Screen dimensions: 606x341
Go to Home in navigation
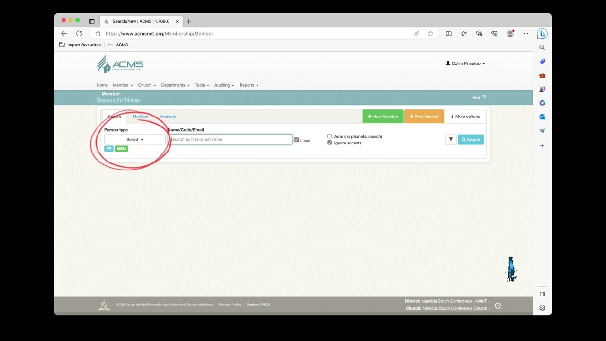[102, 85]
